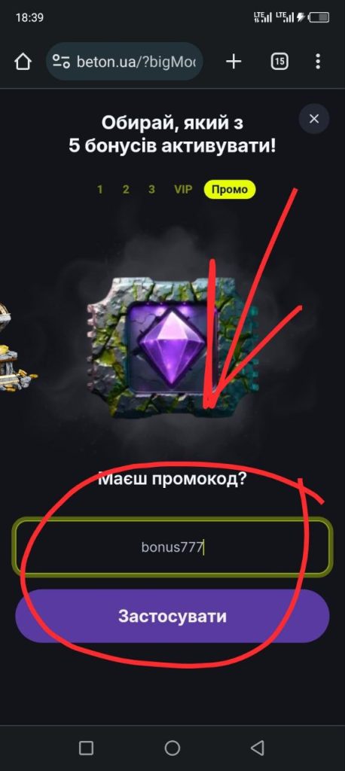Open site info icon in address bar

click(x=61, y=62)
